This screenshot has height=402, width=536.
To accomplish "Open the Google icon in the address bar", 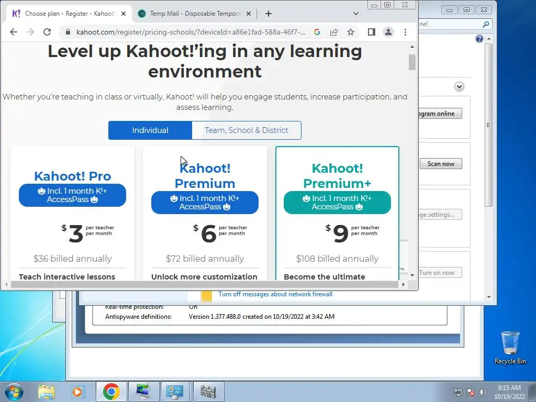I will coord(317,32).
